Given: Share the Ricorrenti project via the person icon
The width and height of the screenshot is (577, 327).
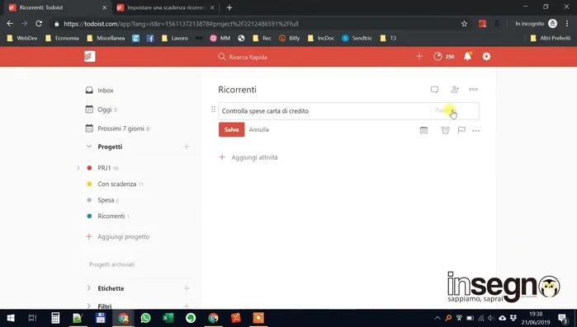Looking at the screenshot, I should 455,89.
